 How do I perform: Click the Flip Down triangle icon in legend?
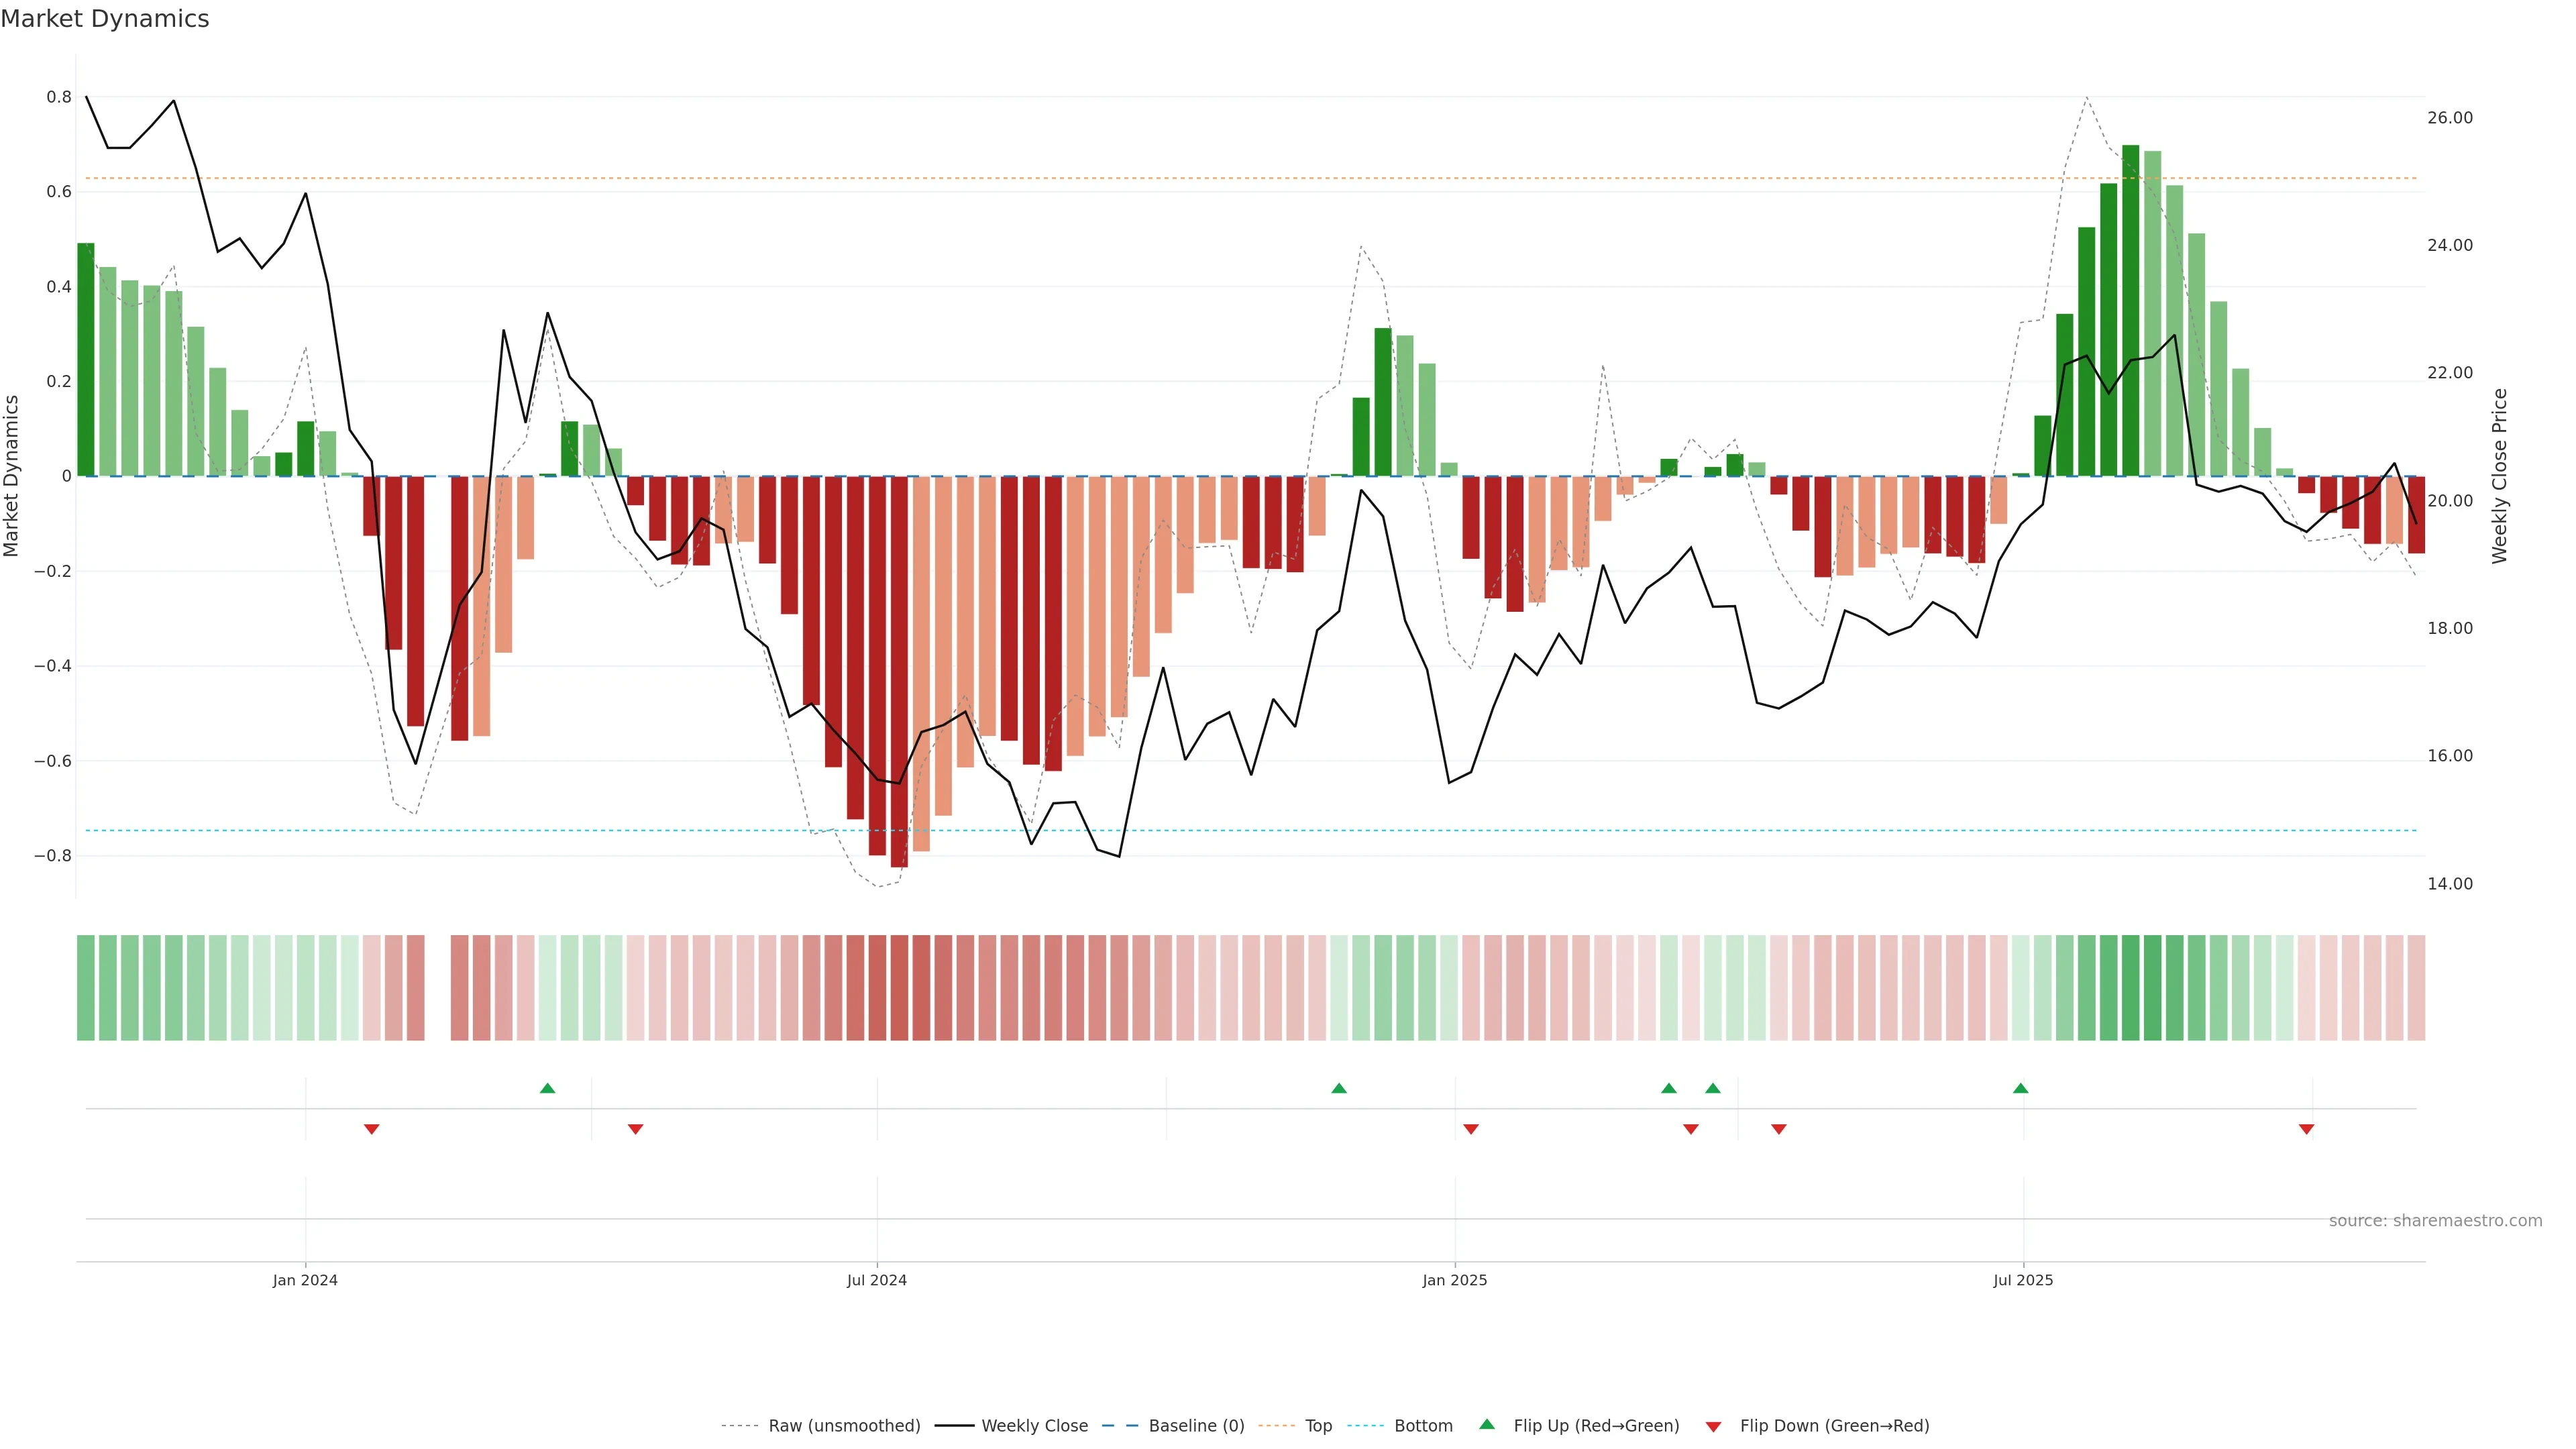click(x=1713, y=1427)
